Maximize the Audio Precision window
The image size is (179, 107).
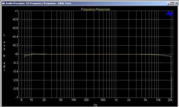[x=172, y=3]
